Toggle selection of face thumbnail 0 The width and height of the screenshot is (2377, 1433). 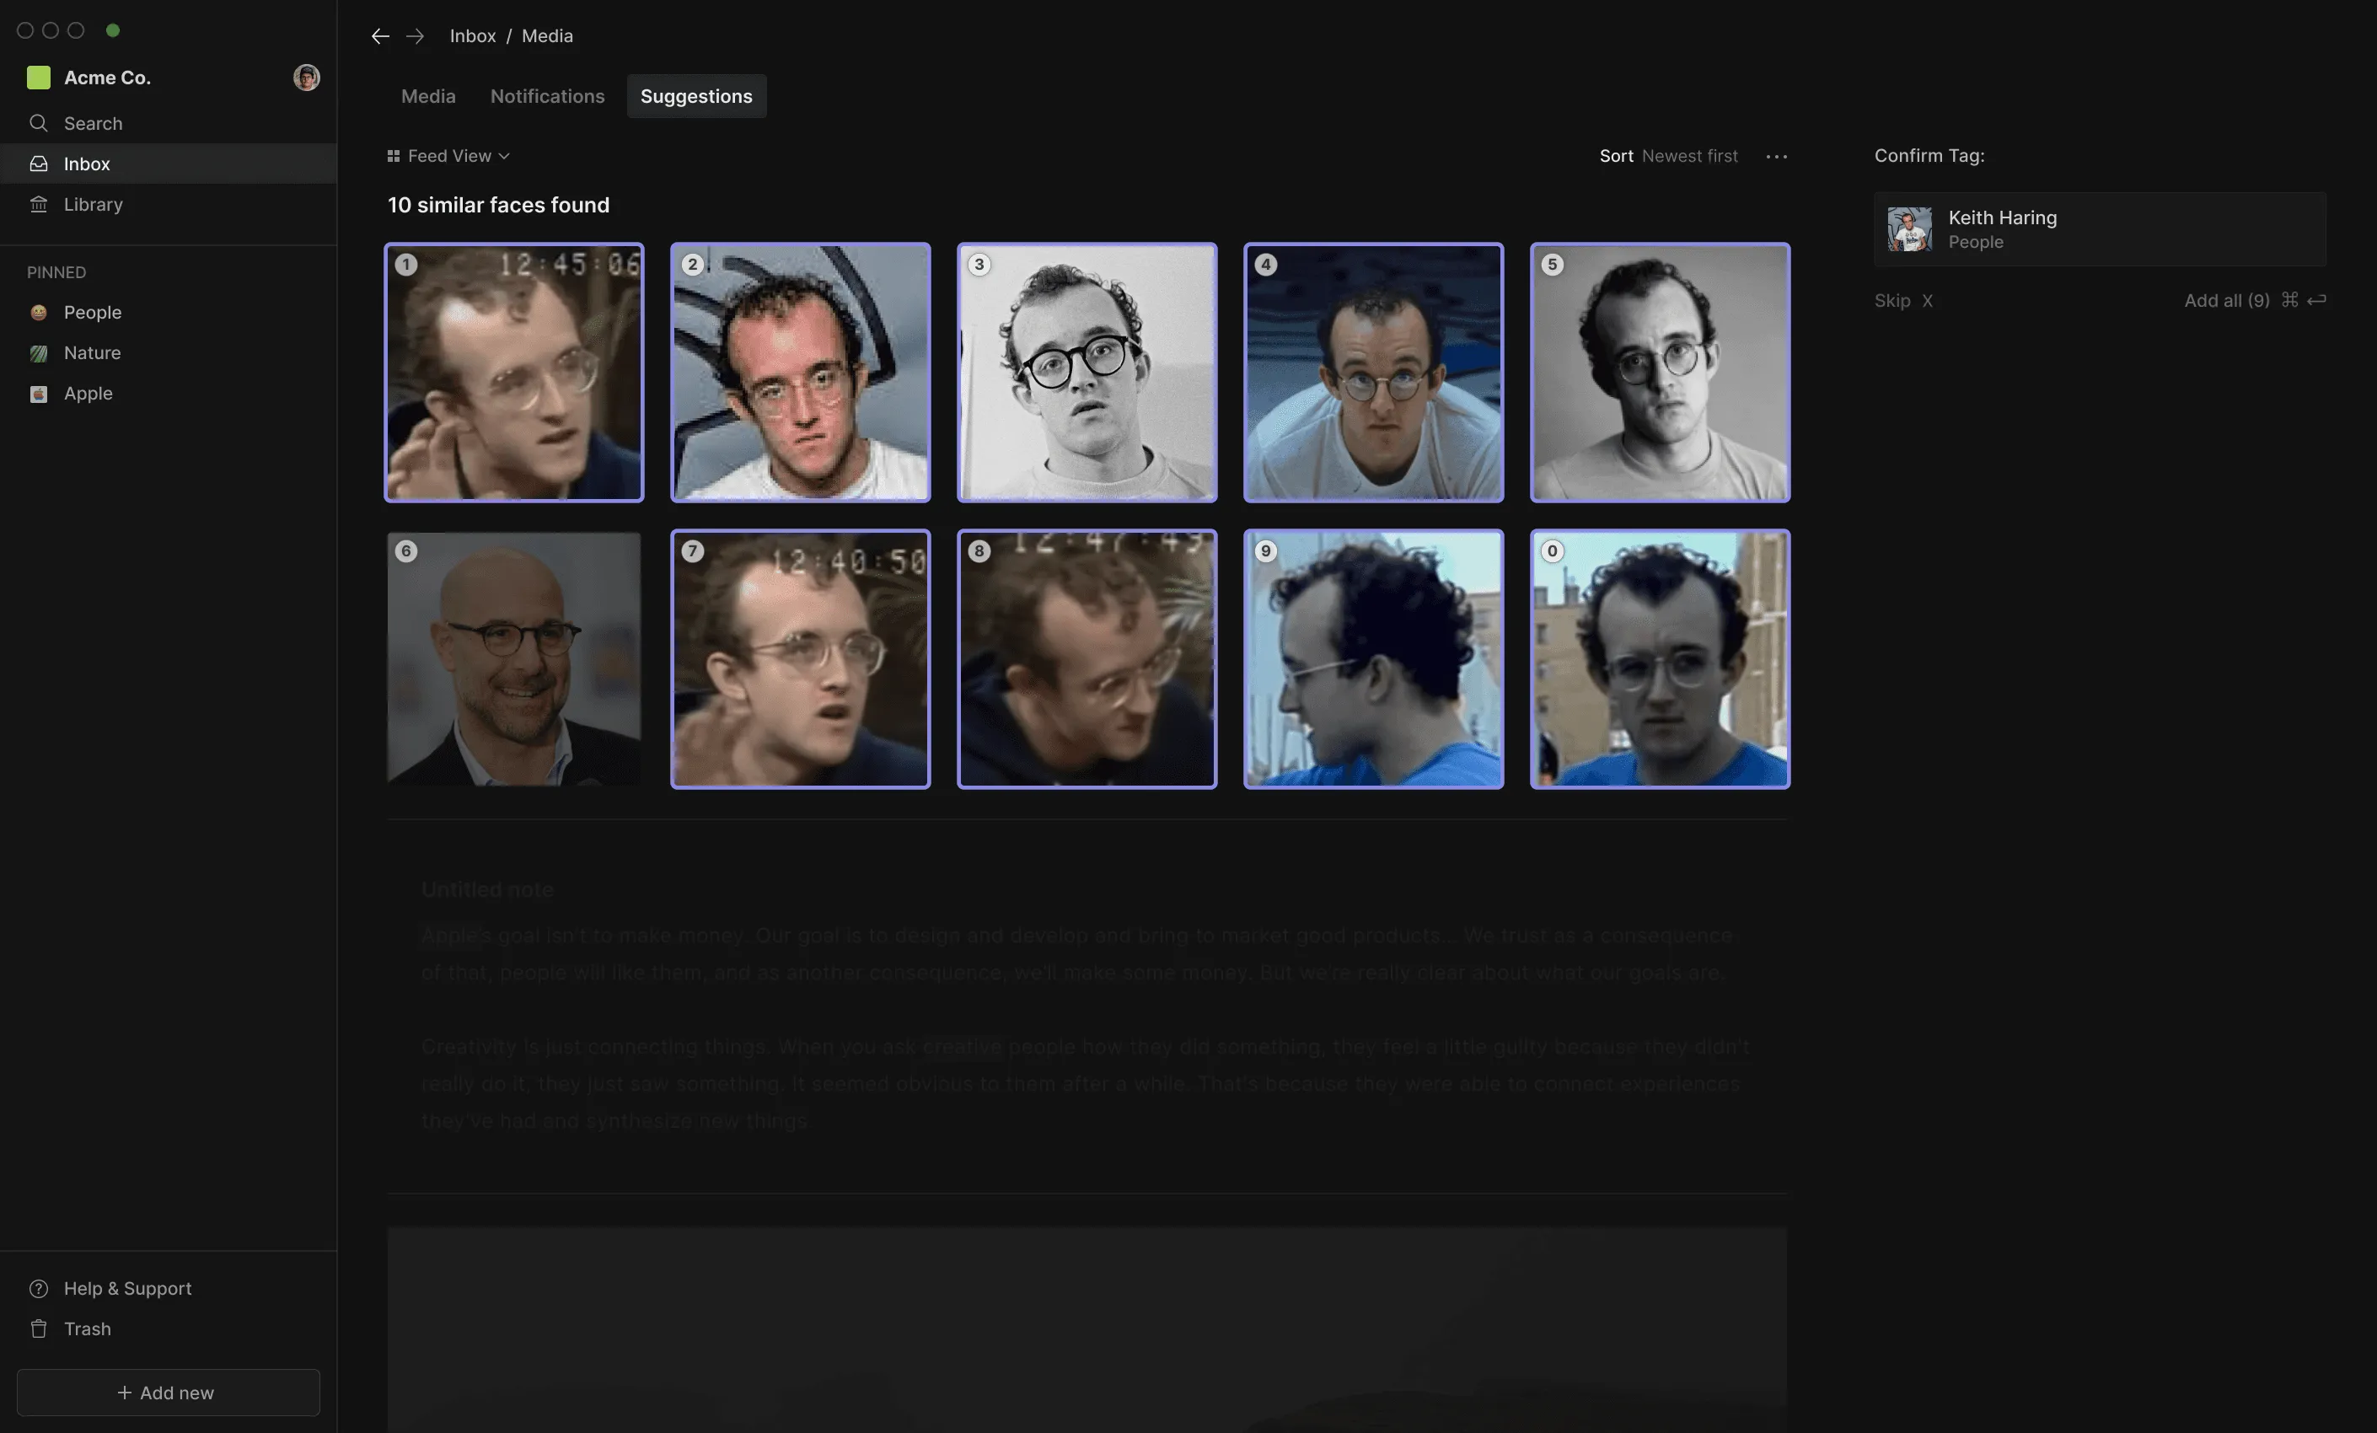coord(1661,659)
